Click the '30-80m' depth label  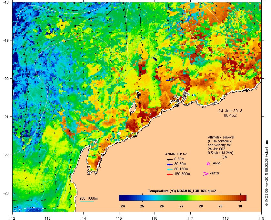pos(180,164)
